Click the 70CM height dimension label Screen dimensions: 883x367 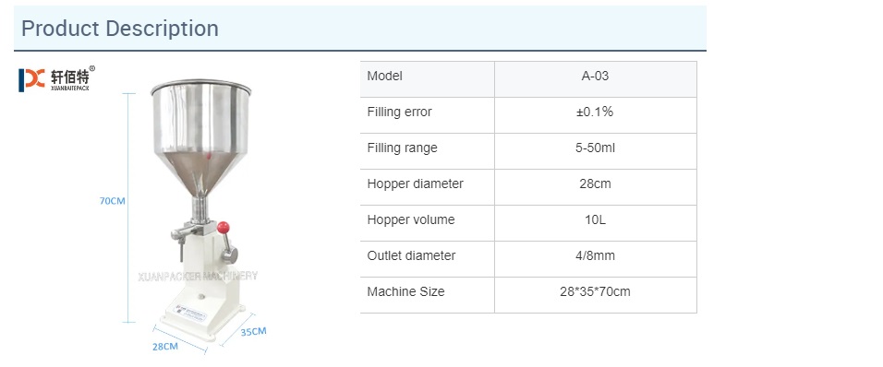pos(112,201)
